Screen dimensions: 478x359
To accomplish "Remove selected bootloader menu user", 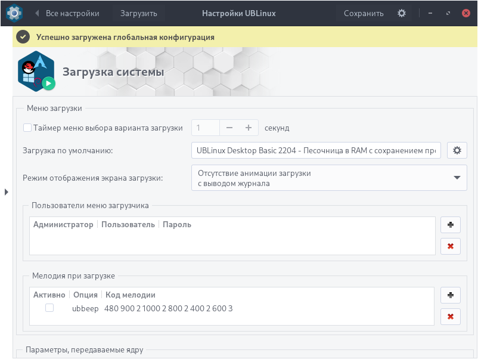I will click(450, 246).
